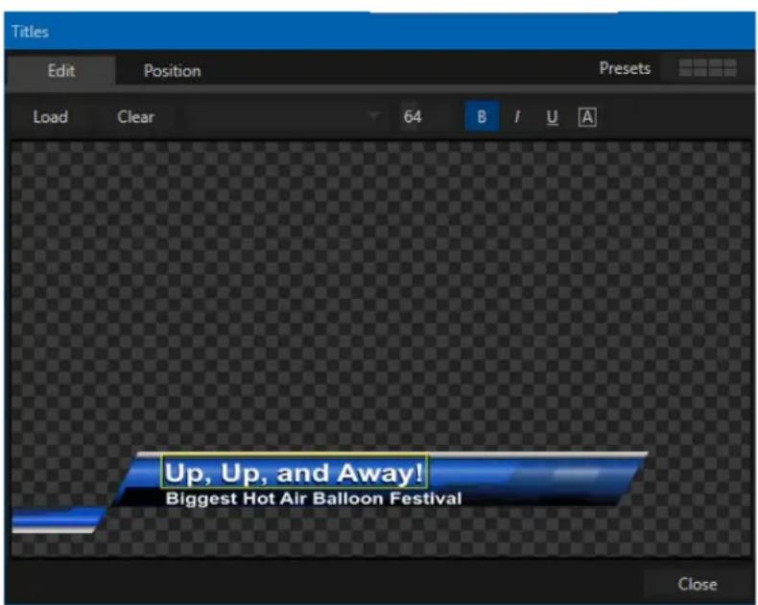Close the Titles dialog
Viewport: 758px width, 605px height.
(x=698, y=584)
